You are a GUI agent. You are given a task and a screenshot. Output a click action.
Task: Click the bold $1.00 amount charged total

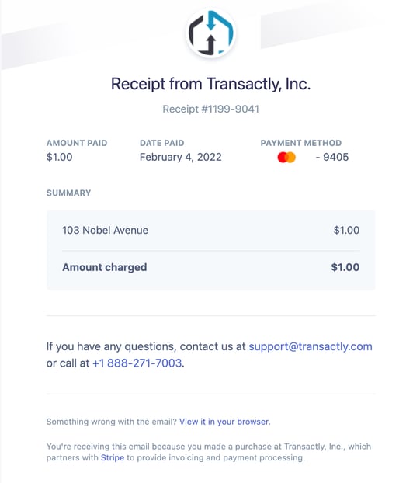[x=345, y=267]
